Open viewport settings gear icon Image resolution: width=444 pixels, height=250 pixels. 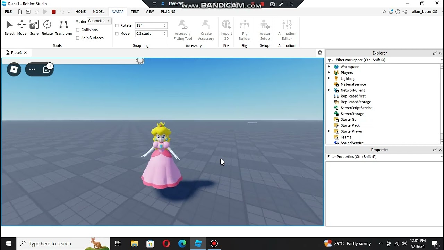(320, 53)
